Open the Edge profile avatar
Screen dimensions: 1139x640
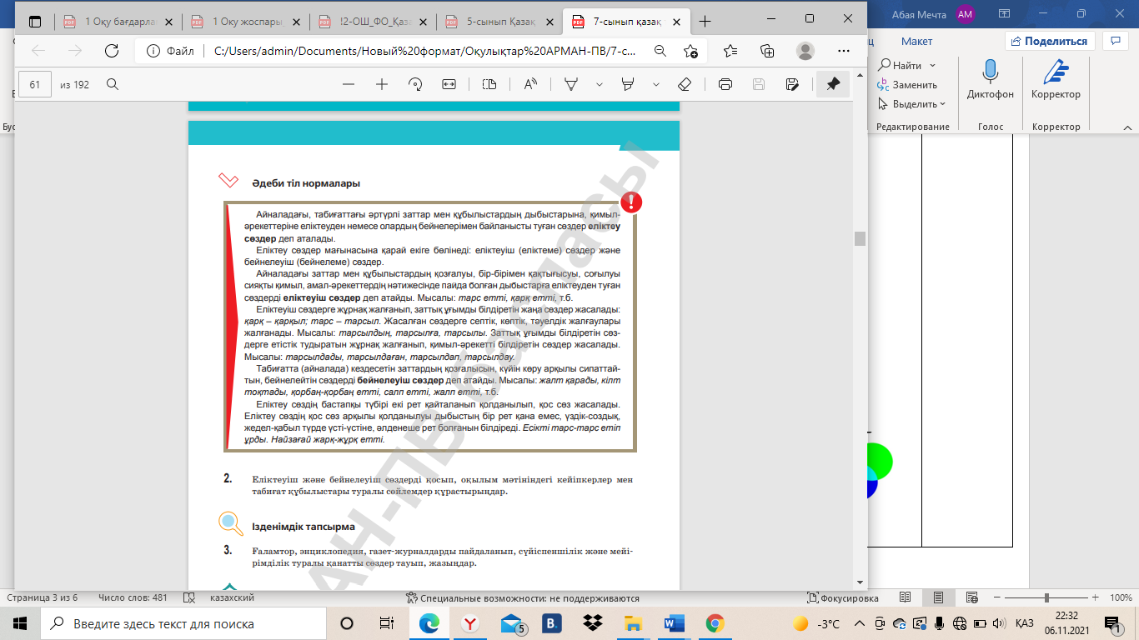coord(805,51)
